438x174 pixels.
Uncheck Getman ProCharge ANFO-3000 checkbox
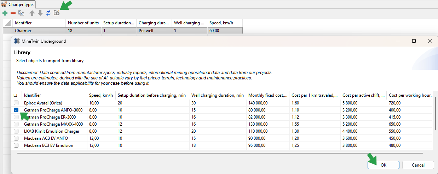coord(16,110)
